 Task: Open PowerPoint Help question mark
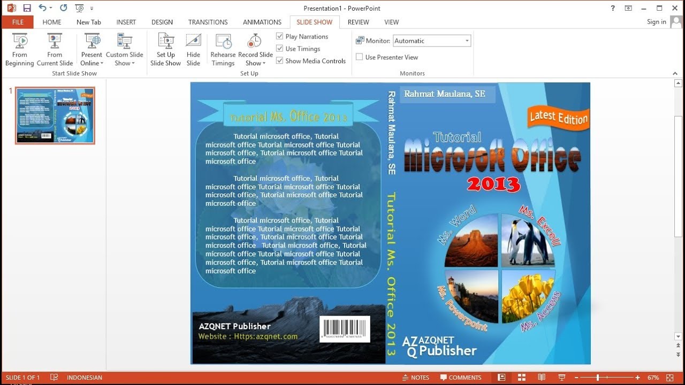[x=613, y=8]
